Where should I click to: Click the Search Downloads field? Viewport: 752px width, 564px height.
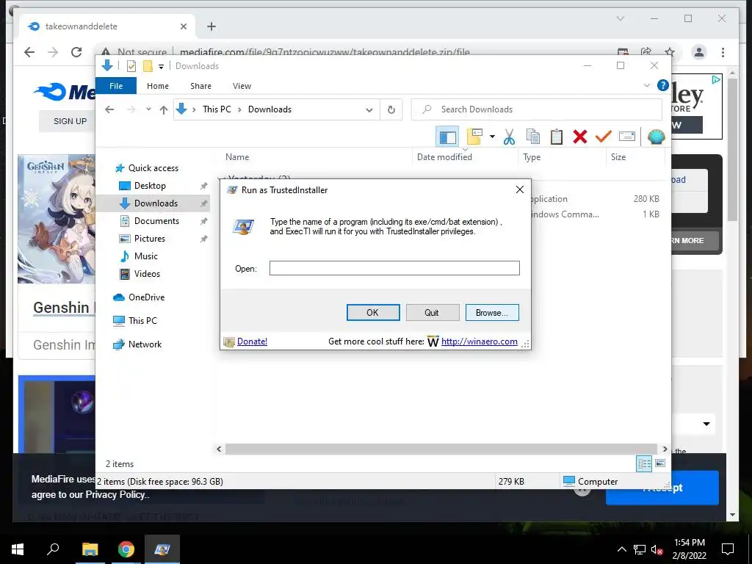(537, 109)
